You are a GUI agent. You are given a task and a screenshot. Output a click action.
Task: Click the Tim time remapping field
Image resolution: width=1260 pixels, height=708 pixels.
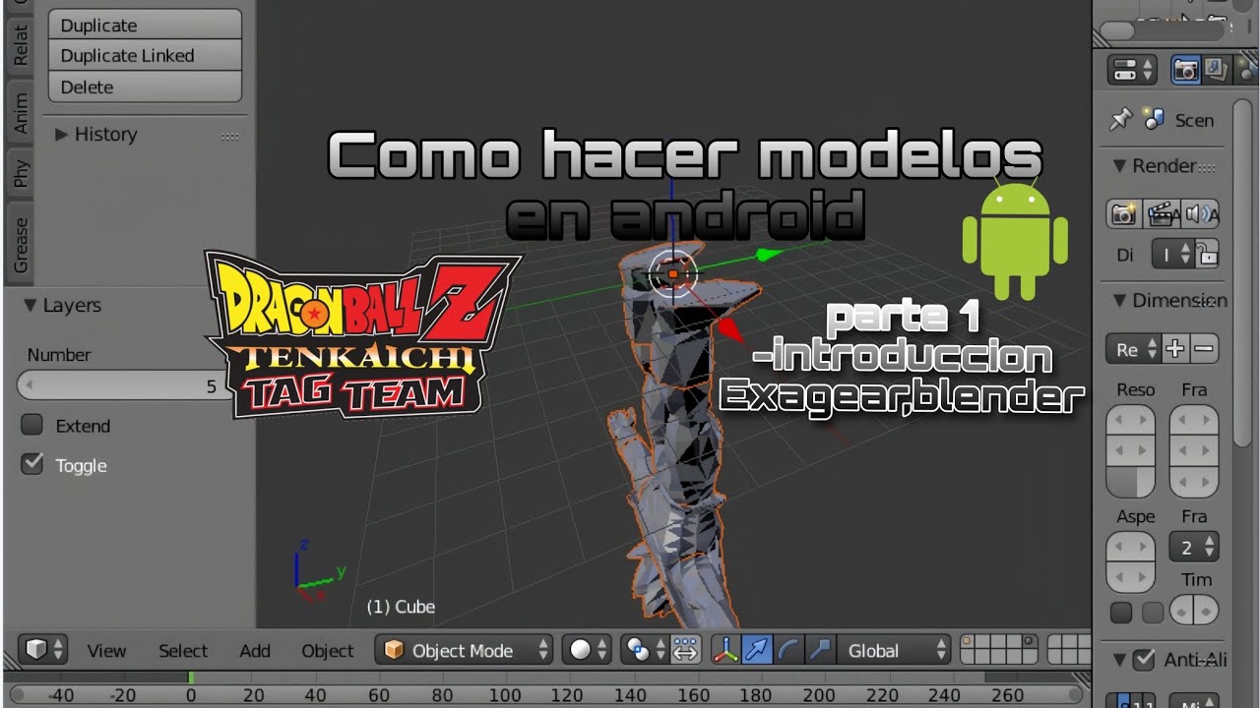(x=1194, y=610)
